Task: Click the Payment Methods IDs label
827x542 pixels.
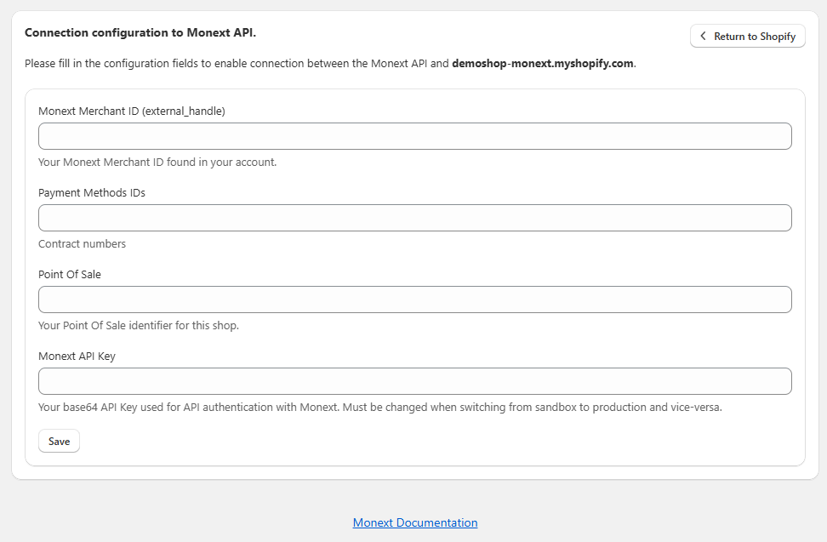Action: point(92,193)
